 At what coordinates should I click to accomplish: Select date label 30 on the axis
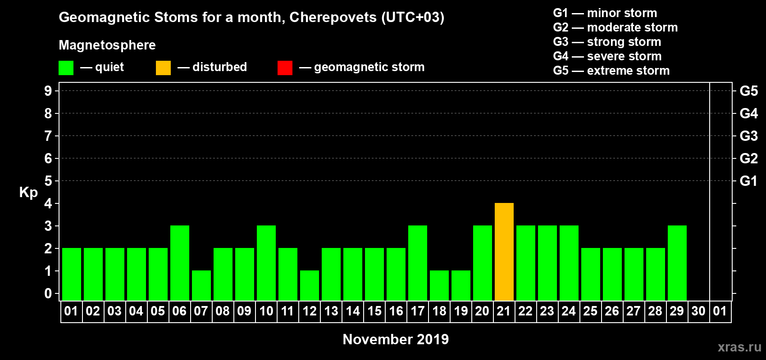point(698,311)
